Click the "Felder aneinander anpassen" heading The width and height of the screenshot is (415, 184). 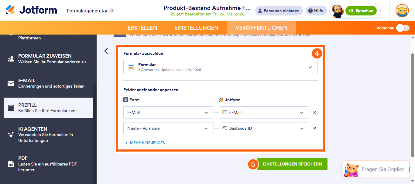pyautogui.click(x=151, y=90)
